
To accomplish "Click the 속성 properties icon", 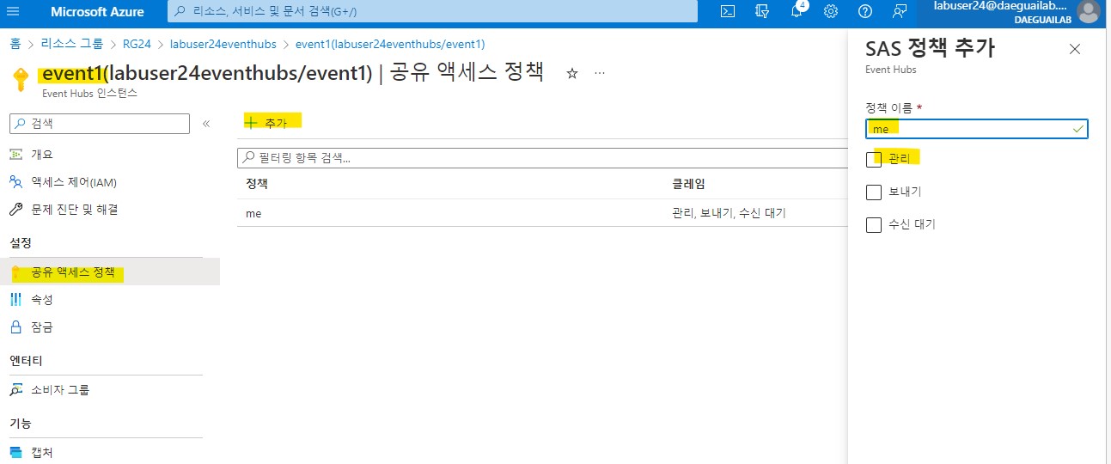I will [x=16, y=299].
